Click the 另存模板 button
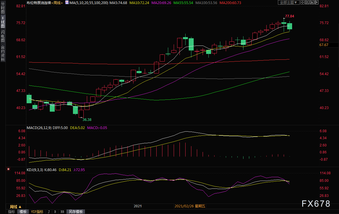This screenshot has height=214, width=339. [76, 212]
